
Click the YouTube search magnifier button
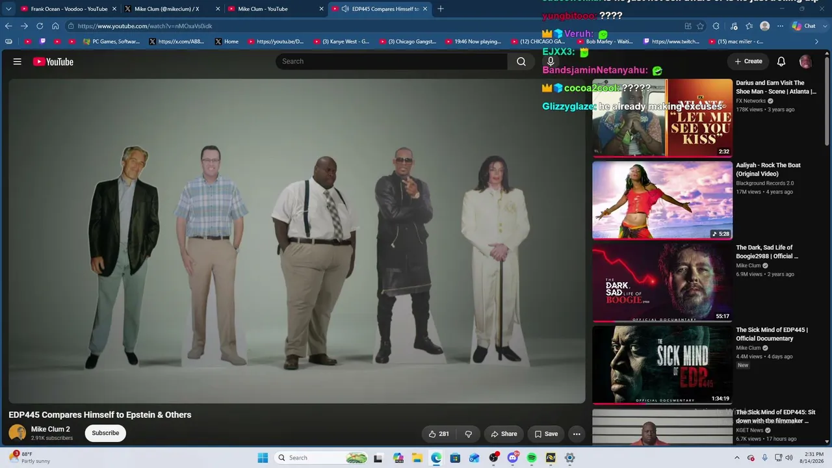click(x=521, y=61)
